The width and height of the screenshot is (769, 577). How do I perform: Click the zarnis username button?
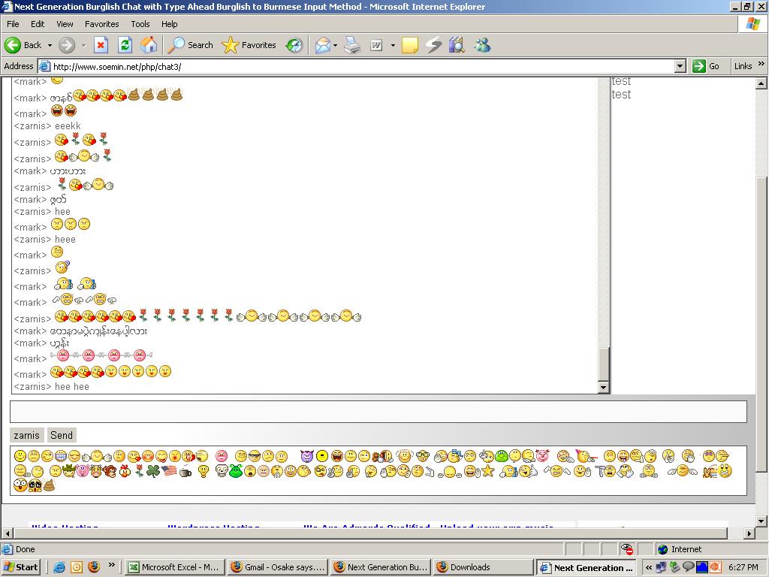pyautogui.click(x=26, y=435)
